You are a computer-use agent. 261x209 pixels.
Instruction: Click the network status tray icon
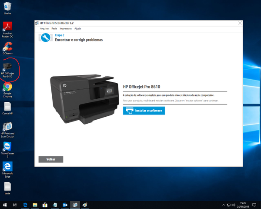point(228,205)
